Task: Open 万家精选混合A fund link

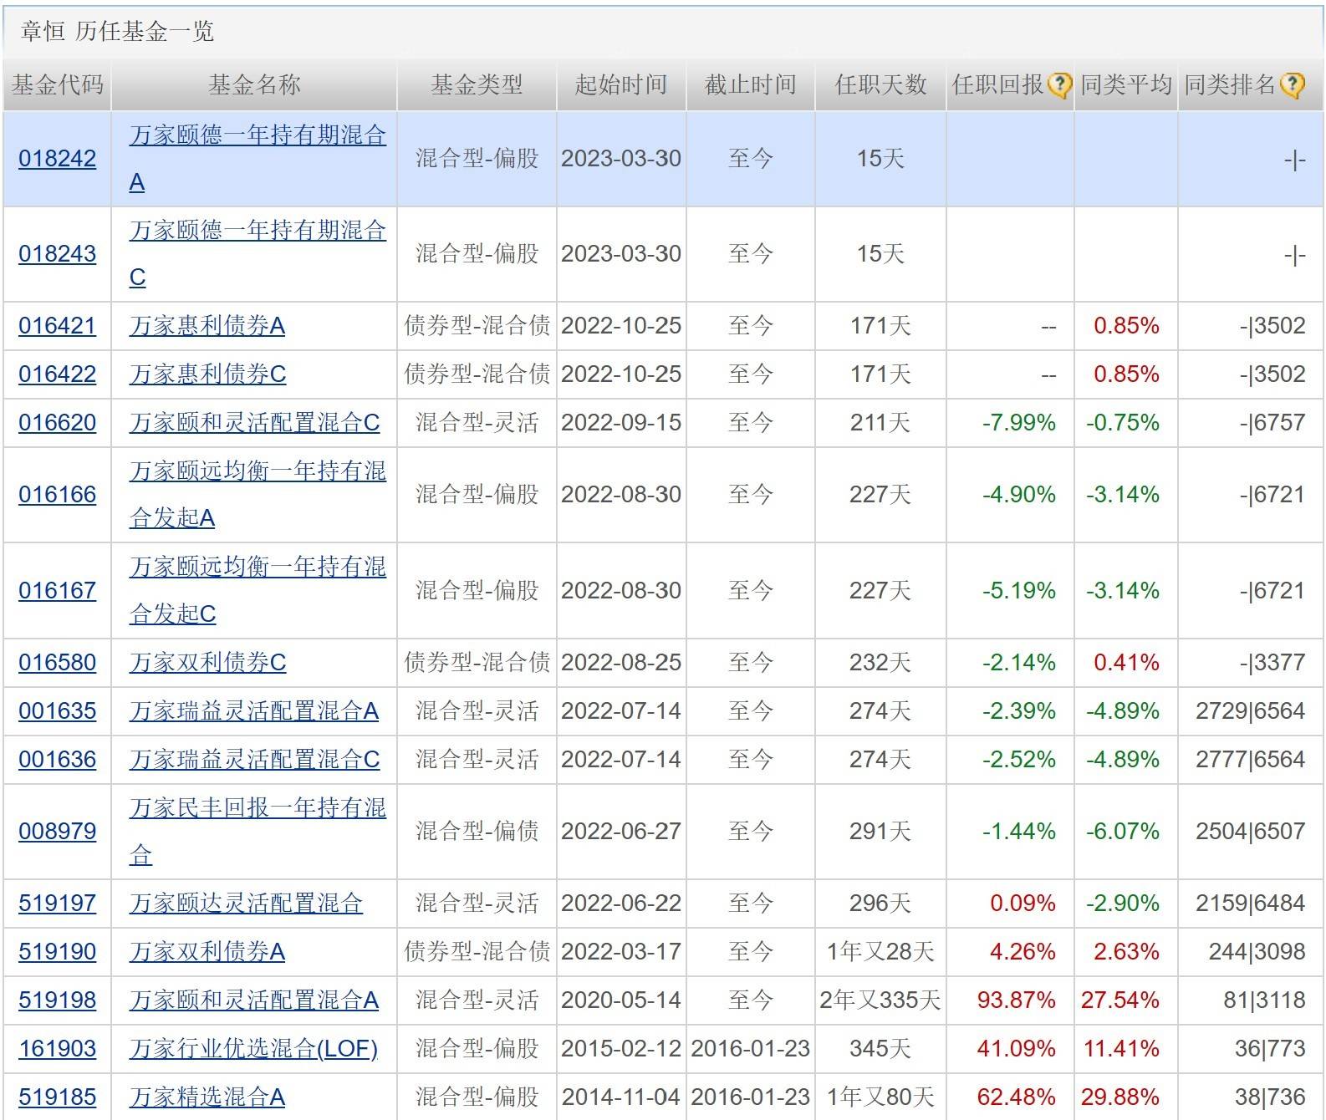Action: coord(207,1097)
